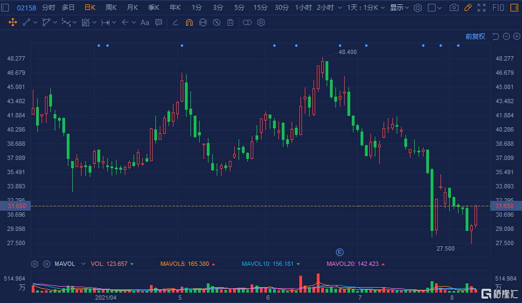Zoom in chart with plus icon
Viewport: 522px width, 303px height.
pos(517,36)
